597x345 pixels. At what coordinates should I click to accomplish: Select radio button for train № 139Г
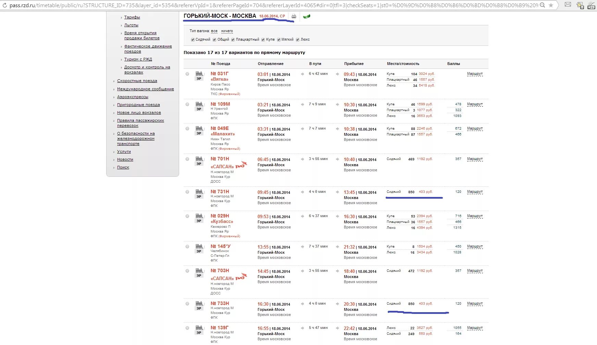tap(187, 328)
